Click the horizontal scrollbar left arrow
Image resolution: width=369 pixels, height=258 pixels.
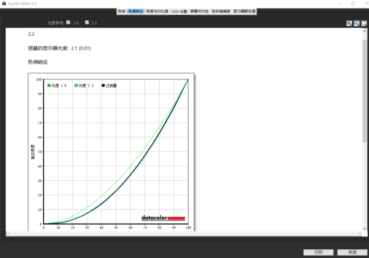(x=9, y=233)
